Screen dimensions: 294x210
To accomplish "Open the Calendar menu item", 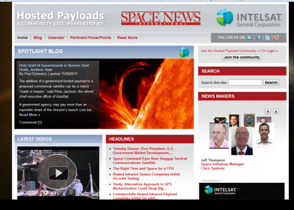I will pyautogui.click(x=56, y=37).
